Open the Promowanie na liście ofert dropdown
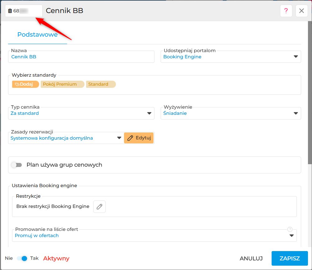This screenshot has height=270, width=312. pyautogui.click(x=154, y=236)
